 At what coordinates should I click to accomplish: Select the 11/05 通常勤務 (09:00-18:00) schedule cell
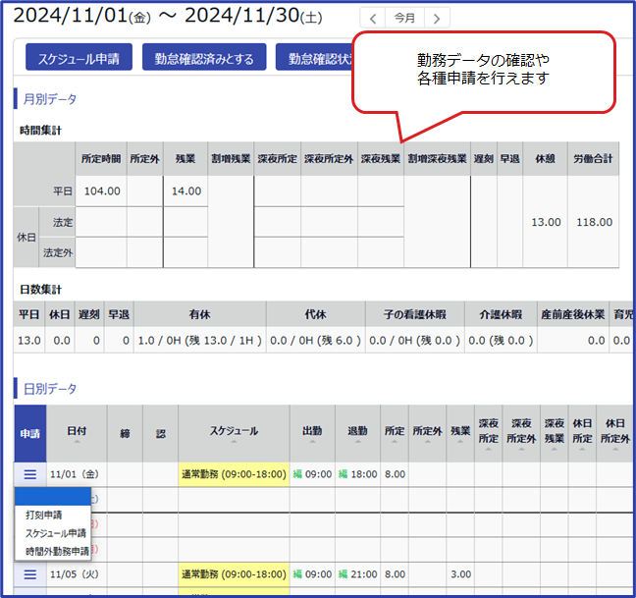[x=234, y=574]
